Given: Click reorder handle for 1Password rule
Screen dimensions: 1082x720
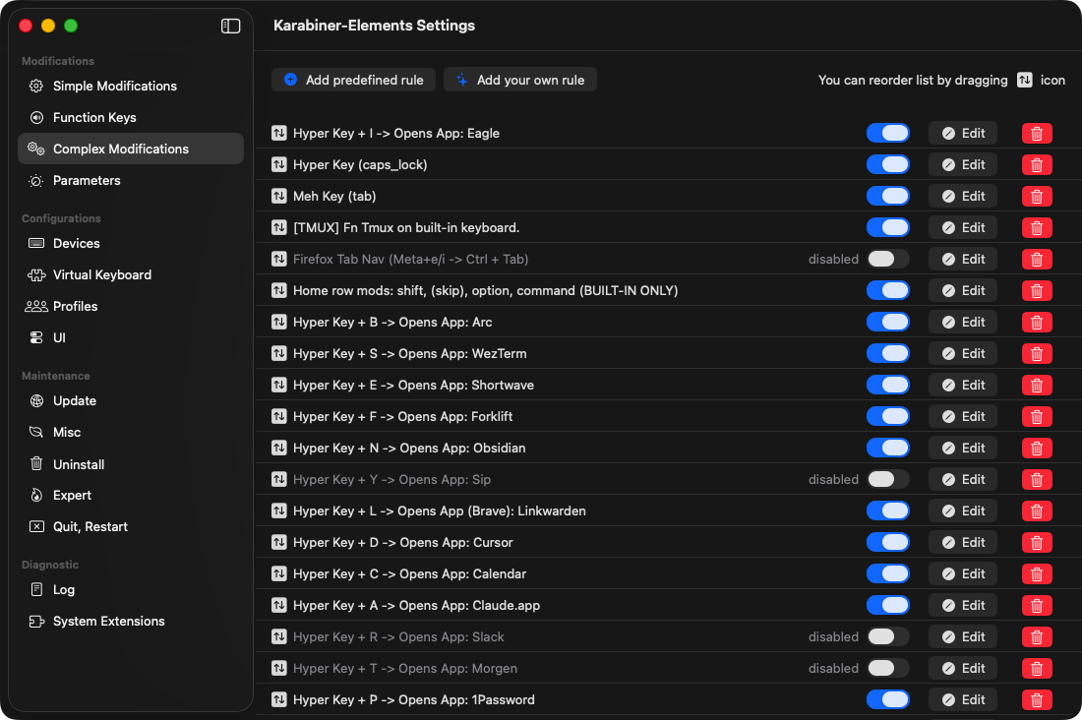Looking at the screenshot, I should pos(278,700).
